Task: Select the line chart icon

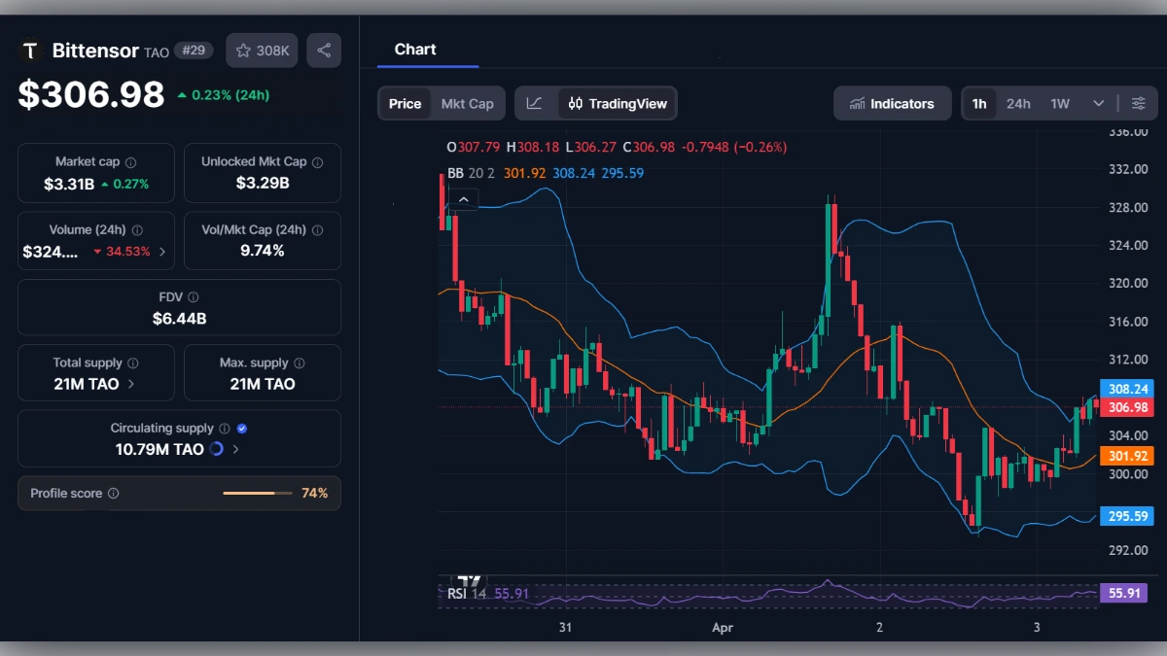Action: pos(534,103)
